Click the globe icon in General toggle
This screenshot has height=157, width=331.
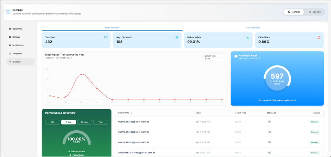pyautogui.click(x=289, y=12)
